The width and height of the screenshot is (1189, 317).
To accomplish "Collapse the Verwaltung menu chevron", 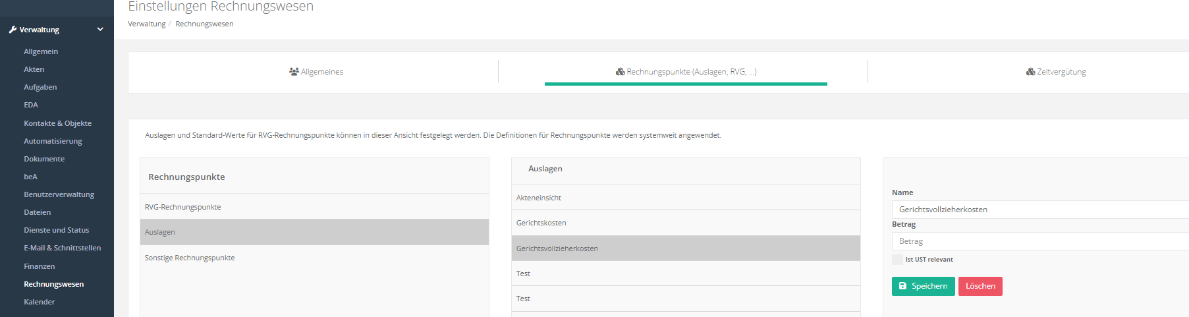I will [100, 30].
